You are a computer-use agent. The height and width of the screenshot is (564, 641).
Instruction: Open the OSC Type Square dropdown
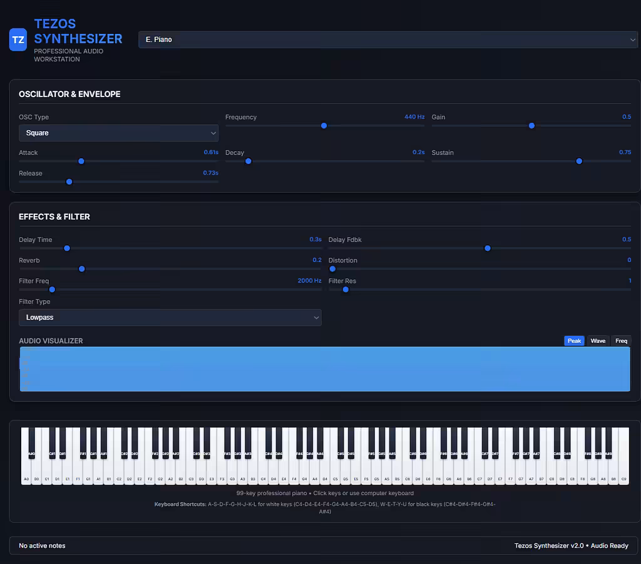coord(118,133)
